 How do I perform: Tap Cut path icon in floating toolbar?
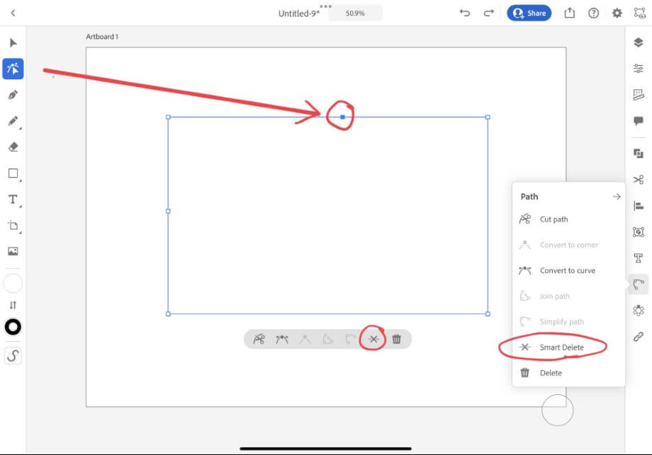pos(259,339)
